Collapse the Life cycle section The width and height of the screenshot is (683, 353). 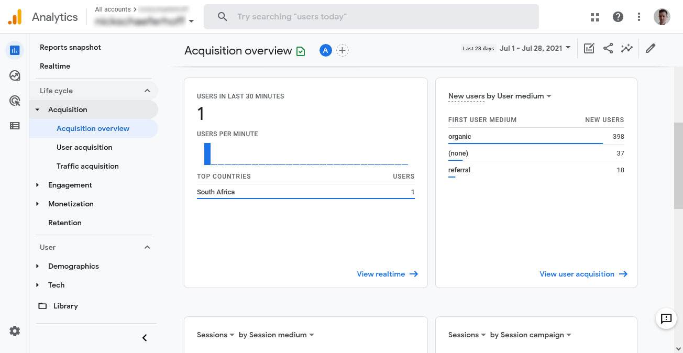(x=147, y=91)
